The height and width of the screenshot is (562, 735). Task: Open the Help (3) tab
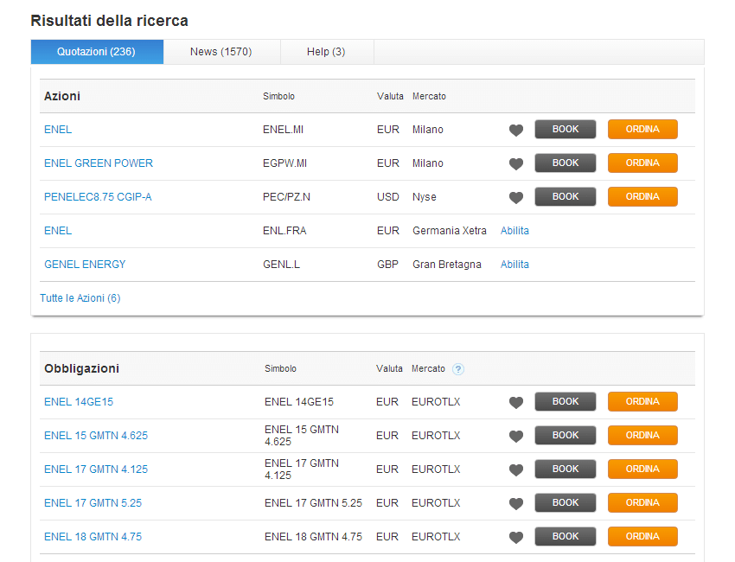click(x=326, y=52)
